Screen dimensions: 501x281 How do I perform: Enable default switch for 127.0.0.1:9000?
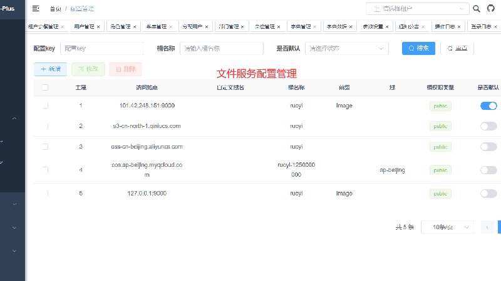tap(488, 194)
